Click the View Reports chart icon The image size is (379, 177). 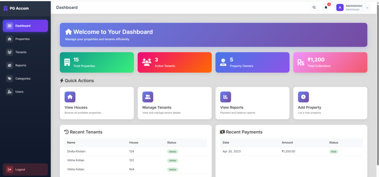point(225,97)
